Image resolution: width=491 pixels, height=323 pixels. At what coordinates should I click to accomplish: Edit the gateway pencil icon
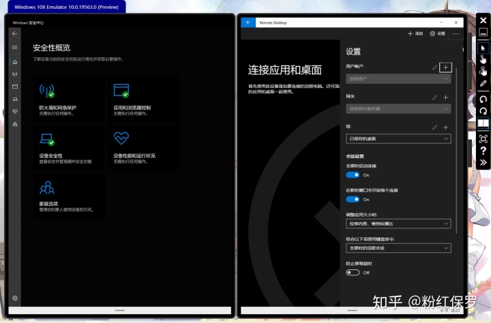(434, 97)
